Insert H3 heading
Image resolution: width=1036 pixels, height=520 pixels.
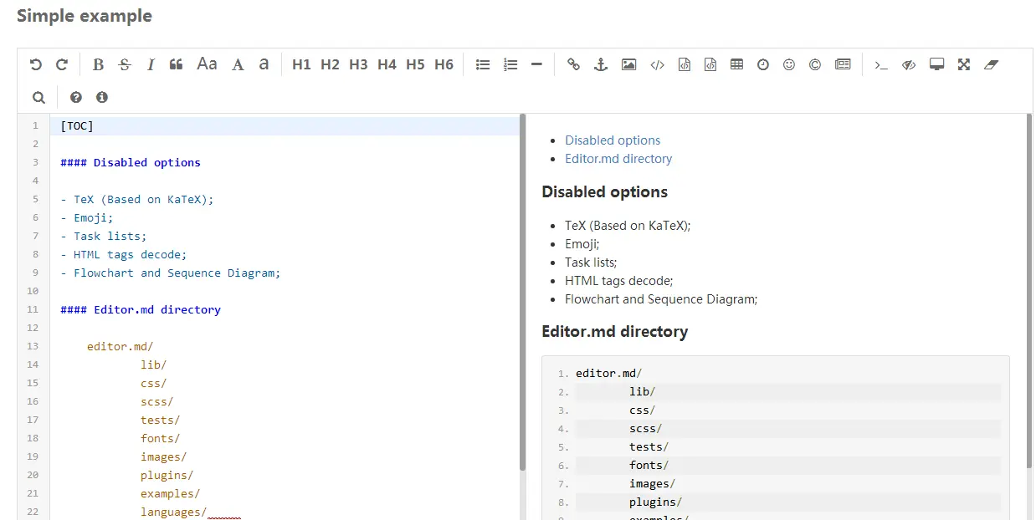(358, 64)
